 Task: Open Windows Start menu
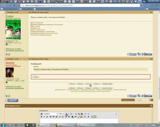click(x=3, y=125)
